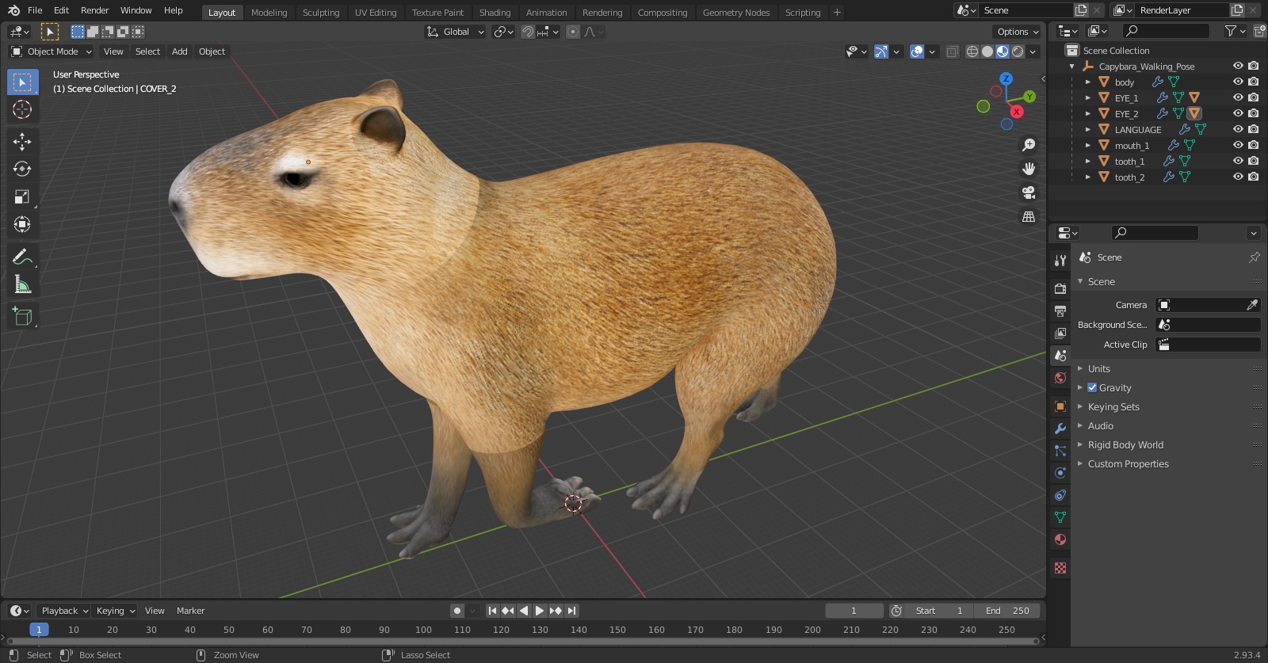Switch to Geometry Nodes workspace tab
1268x663 pixels.
(x=736, y=13)
